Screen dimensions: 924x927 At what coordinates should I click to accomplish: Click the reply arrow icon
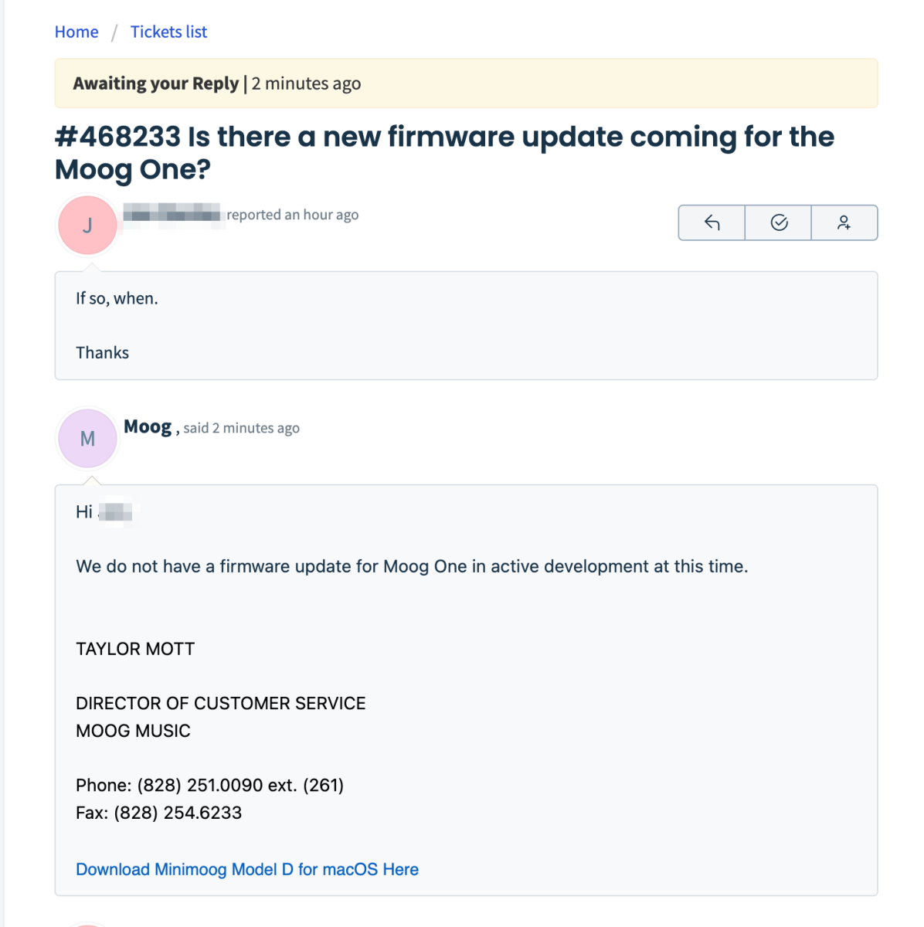(712, 222)
